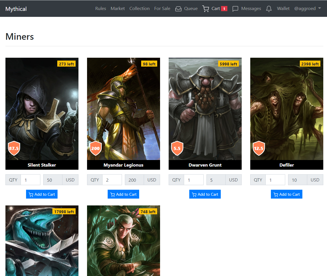Select the shark card with 17998 left
The height and width of the screenshot is (276, 327).
click(42, 241)
